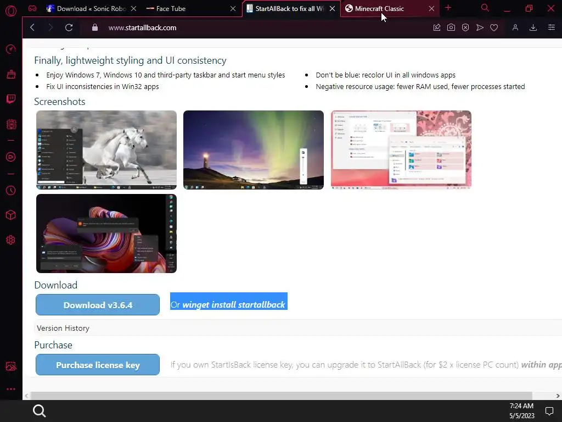Image resolution: width=562 pixels, height=422 pixels.
Task: Open the profile account icon
Action: (x=515, y=27)
